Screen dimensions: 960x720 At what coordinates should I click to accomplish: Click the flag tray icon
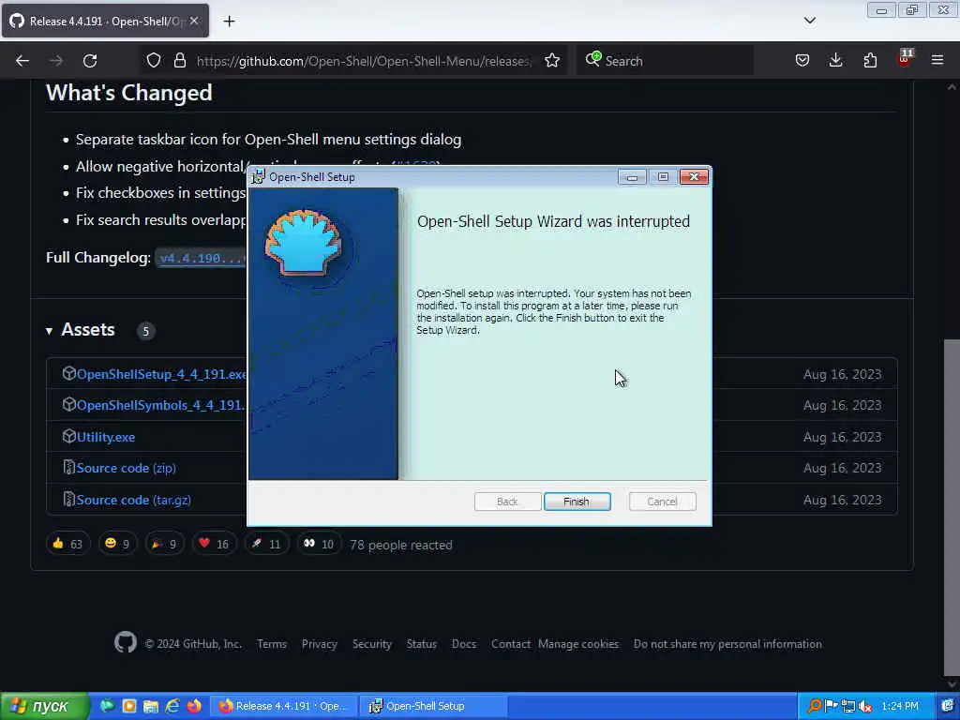click(832, 707)
